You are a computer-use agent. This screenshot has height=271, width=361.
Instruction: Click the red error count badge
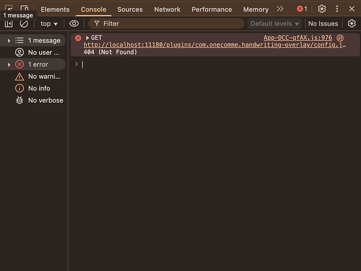click(x=302, y=9)
